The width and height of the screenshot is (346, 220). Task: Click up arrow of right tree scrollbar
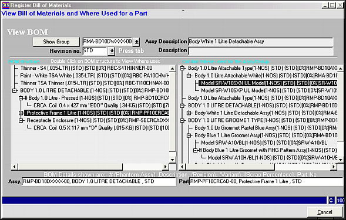pos(341,69)
